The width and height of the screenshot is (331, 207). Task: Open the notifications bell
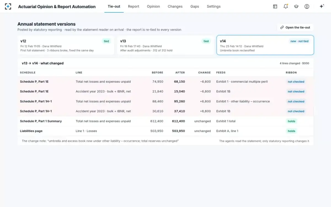pyautogui.click(x=286, y=6)
